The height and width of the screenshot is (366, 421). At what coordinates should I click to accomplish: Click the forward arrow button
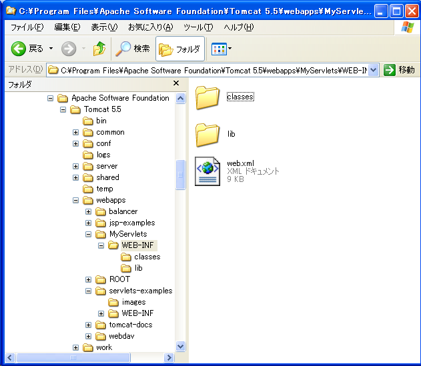(x=69, y=49)
